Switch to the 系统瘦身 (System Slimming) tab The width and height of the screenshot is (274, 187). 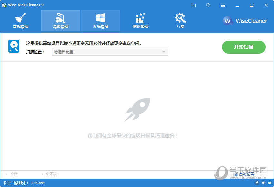[101, 21]
